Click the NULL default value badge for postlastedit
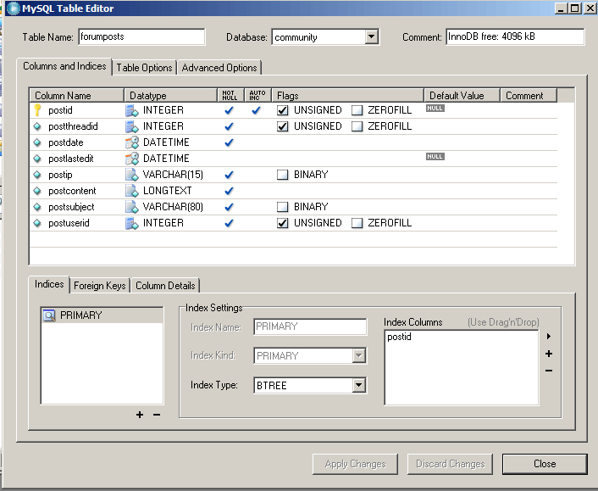The image size is (598, 491). 435,156
